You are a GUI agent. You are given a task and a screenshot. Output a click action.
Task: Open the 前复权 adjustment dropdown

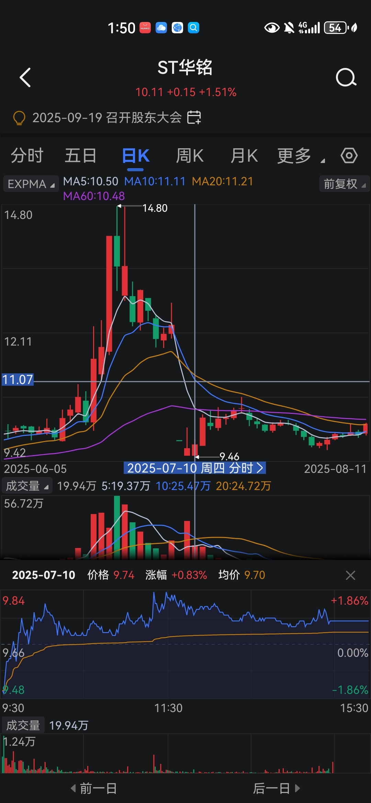pyautogui.click(x=345, y=184)
